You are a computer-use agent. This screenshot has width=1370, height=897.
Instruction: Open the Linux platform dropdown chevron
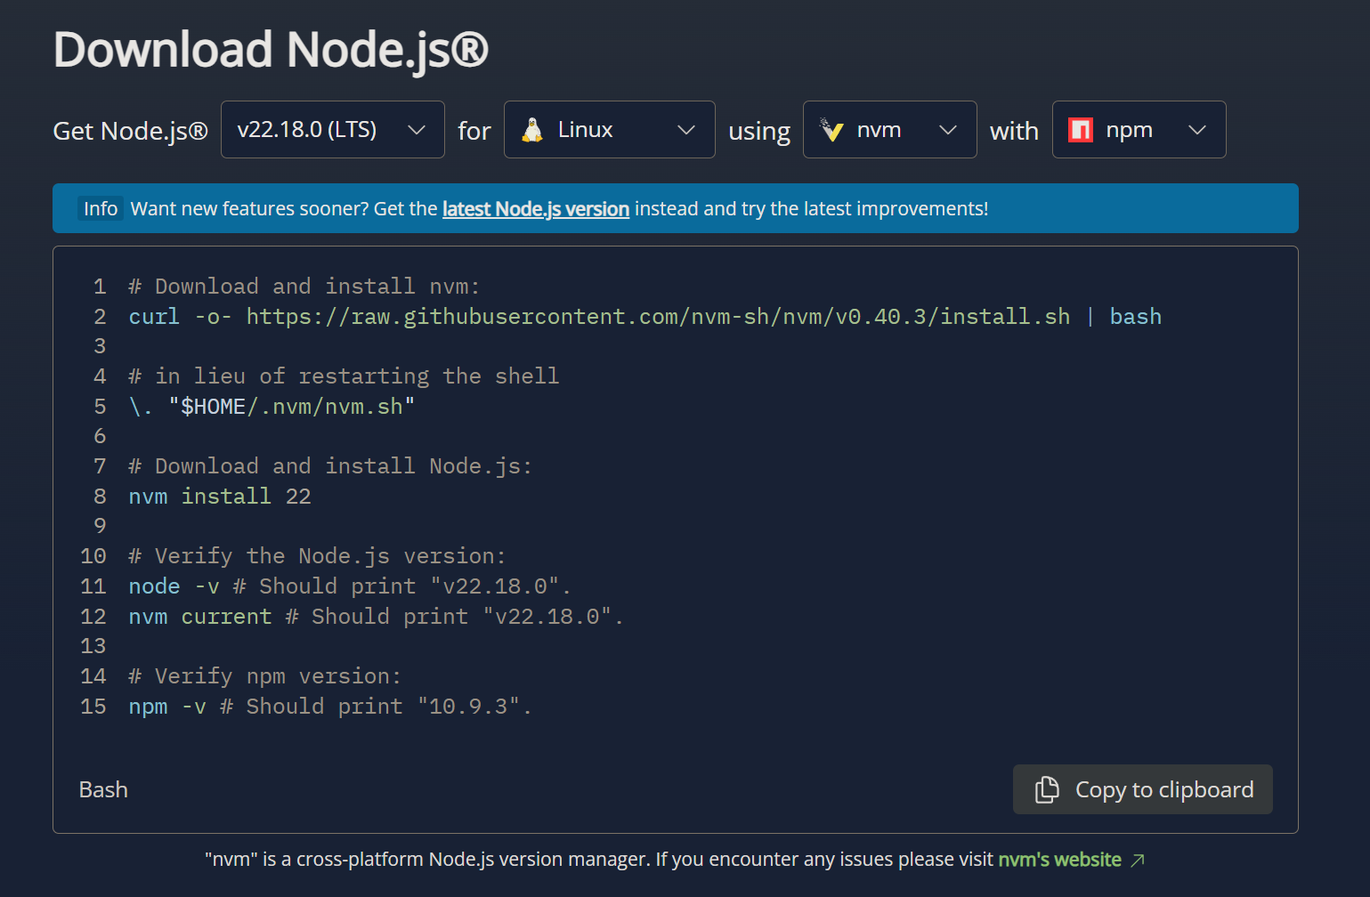click(685, 130)
